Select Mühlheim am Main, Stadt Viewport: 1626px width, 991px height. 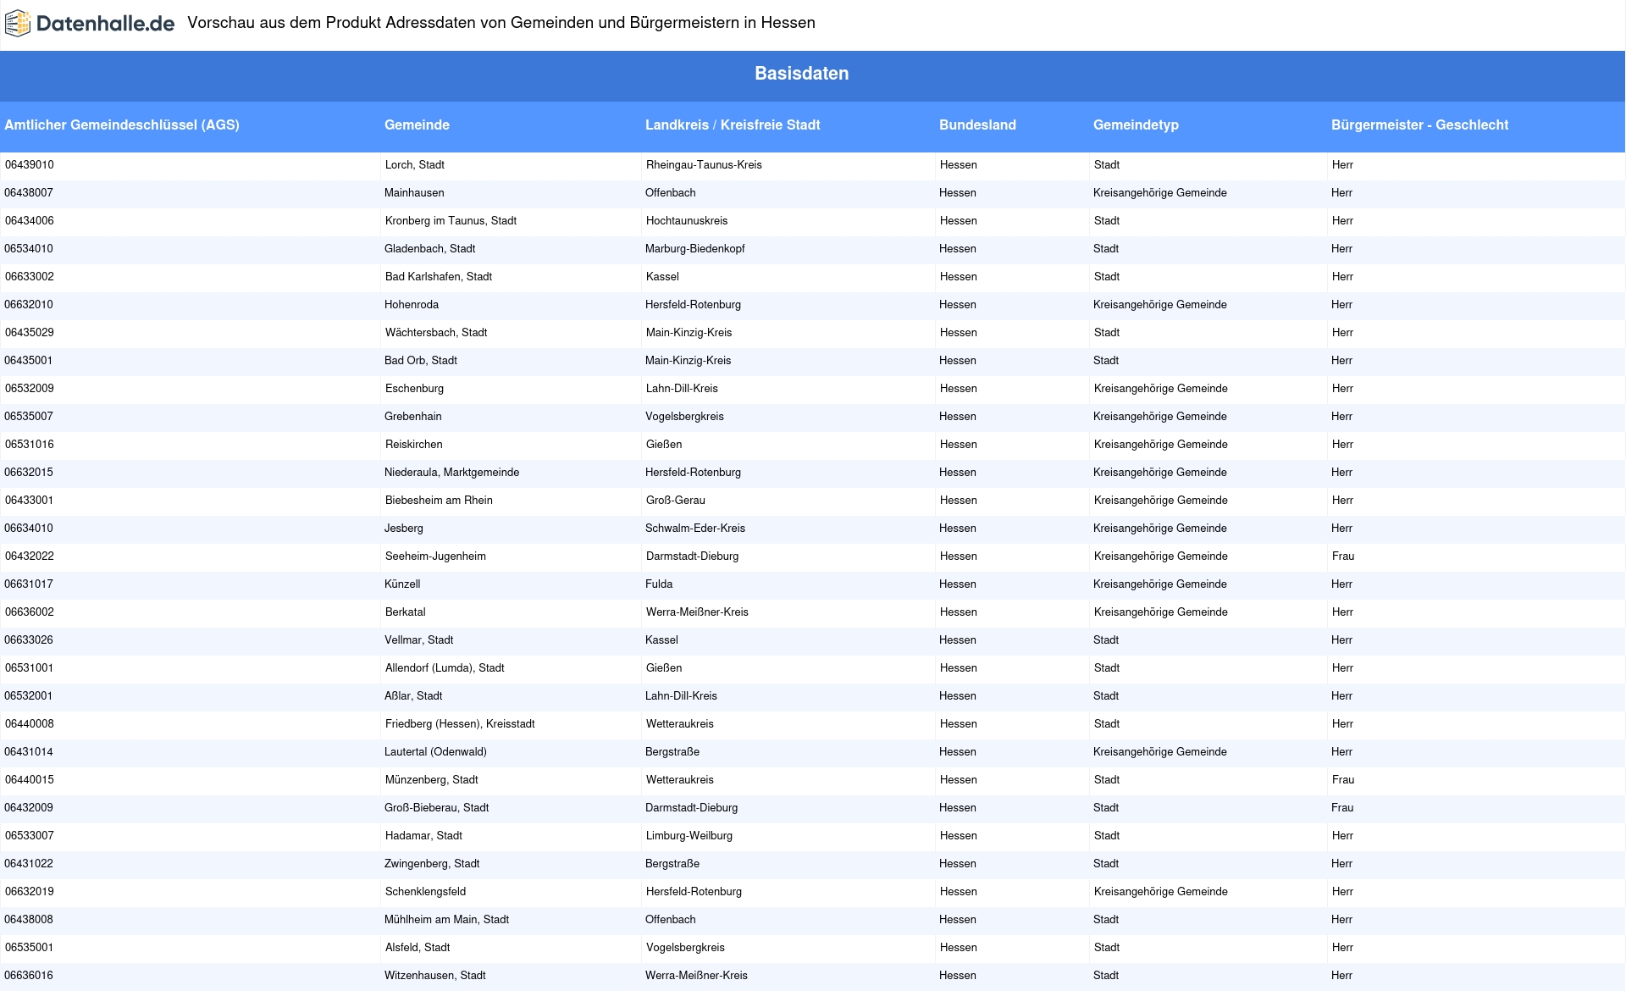tap(446, 920)
